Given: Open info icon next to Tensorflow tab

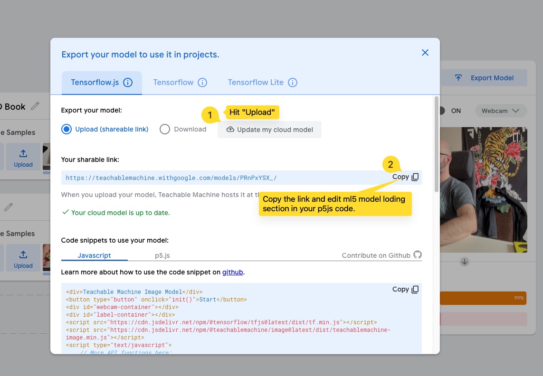Looking at the screenshot, I should 202,83.
